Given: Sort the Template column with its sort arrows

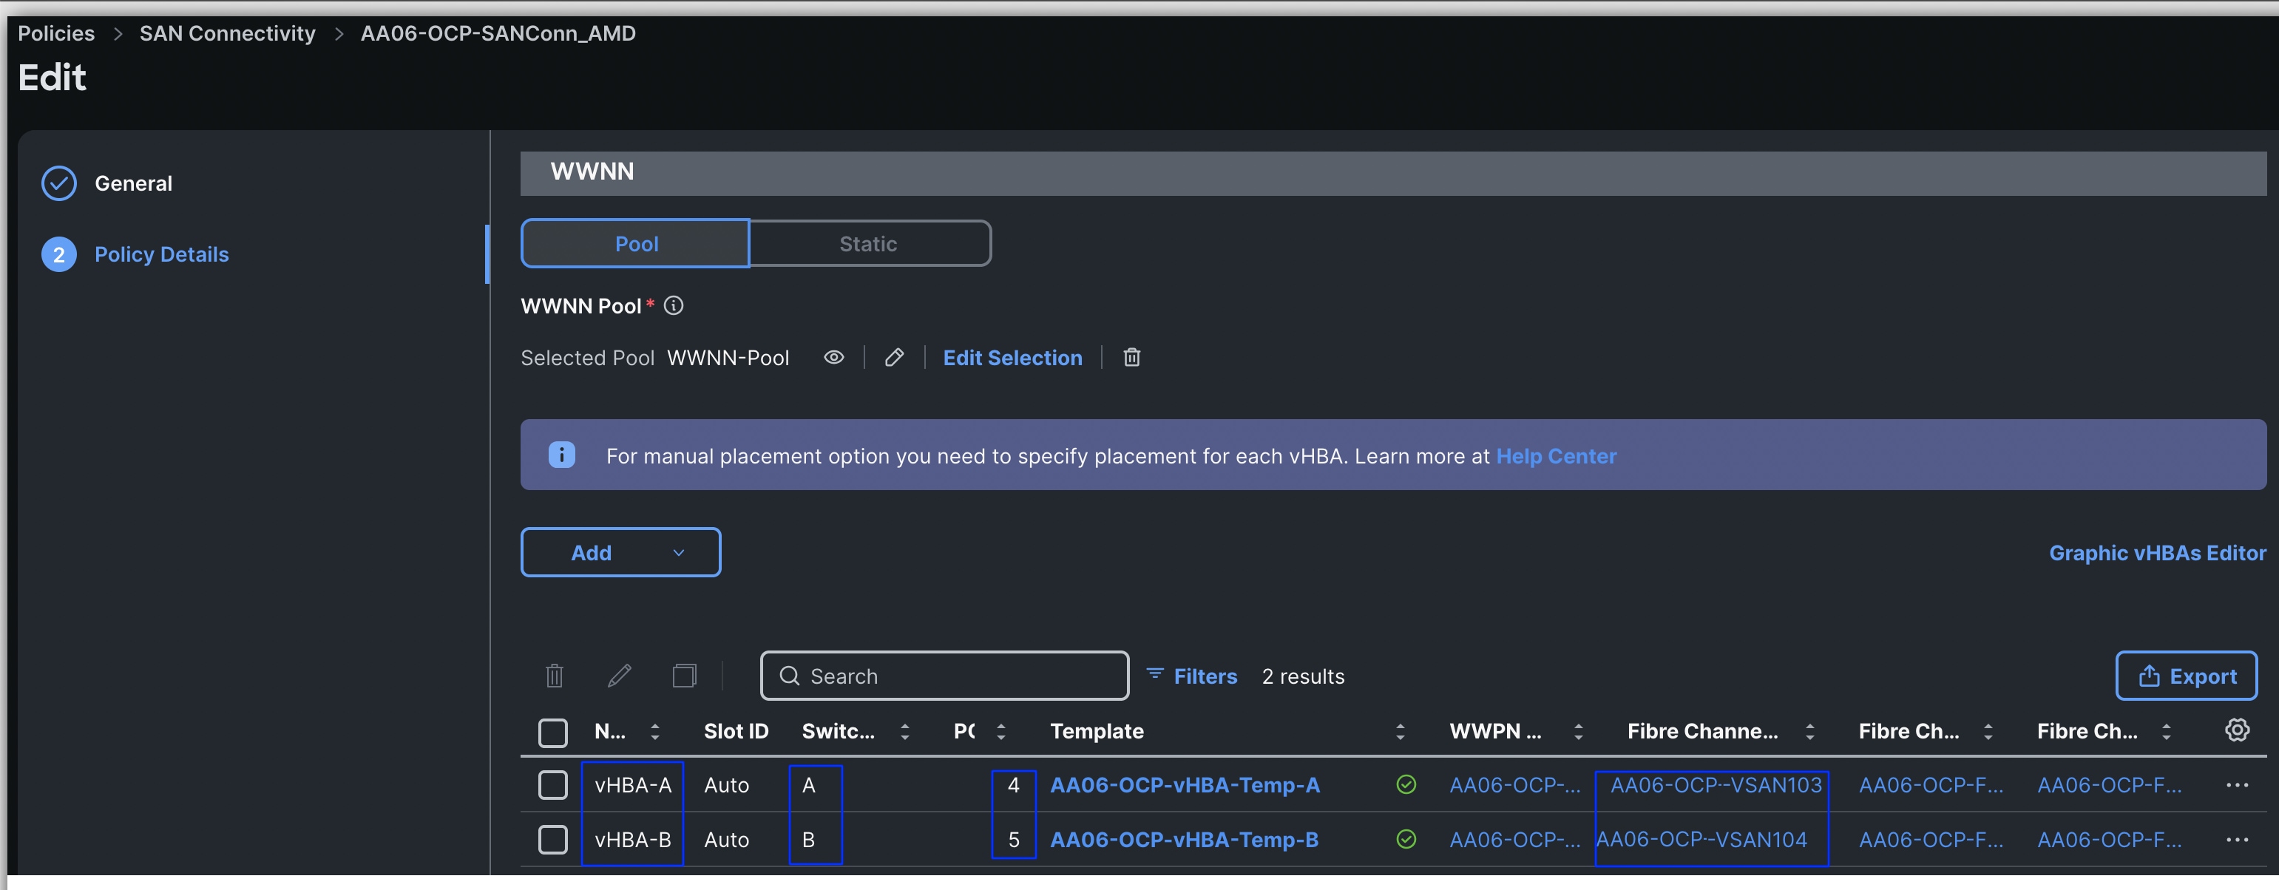Looking at the screenshot, I should 1401,732.
